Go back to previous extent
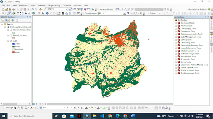Screen dimensions: 213x119 26,13
